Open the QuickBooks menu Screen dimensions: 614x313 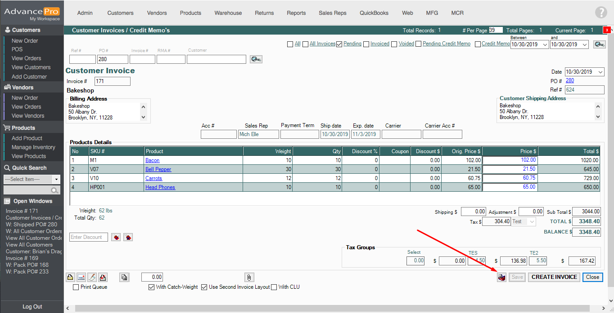[374, 13]
